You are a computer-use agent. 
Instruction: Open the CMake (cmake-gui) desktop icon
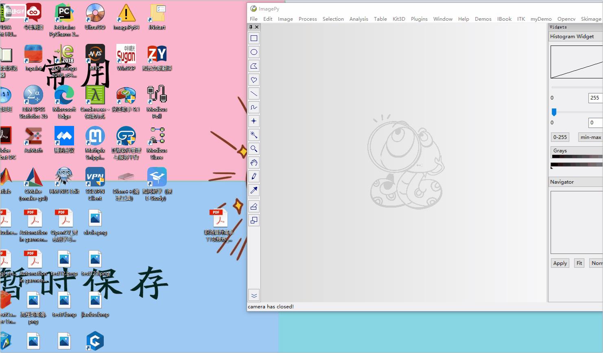pos(33,184)
